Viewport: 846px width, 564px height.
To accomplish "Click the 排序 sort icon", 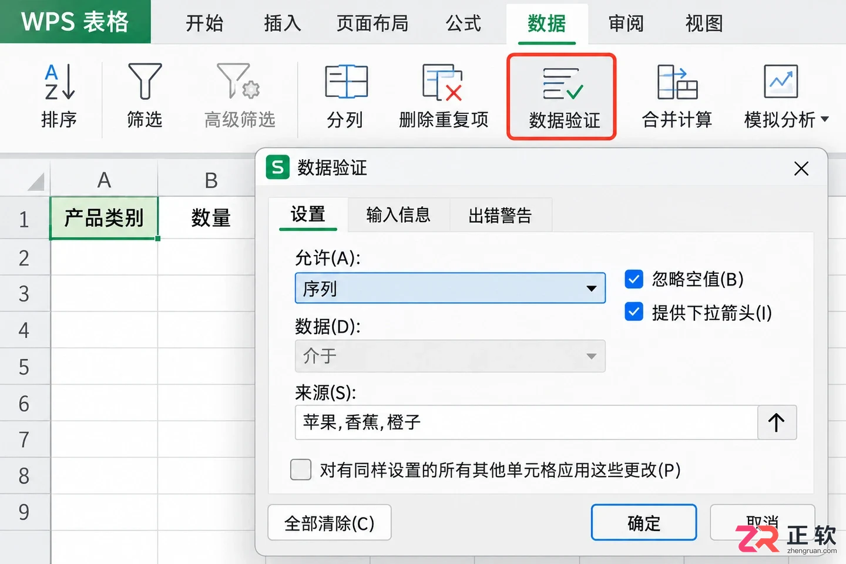I will [x=59, y=82].
